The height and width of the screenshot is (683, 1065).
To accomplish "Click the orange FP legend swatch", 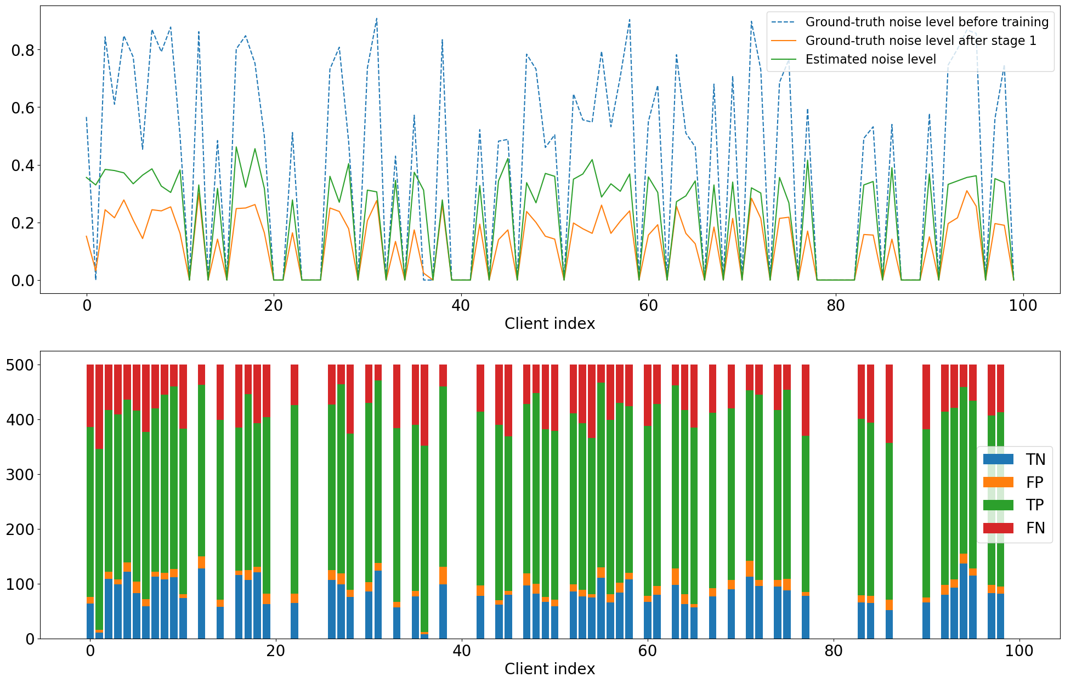I will click(998, 482).
